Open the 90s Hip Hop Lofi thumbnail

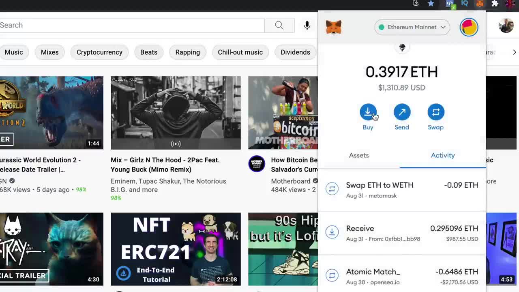pos(283,249)
